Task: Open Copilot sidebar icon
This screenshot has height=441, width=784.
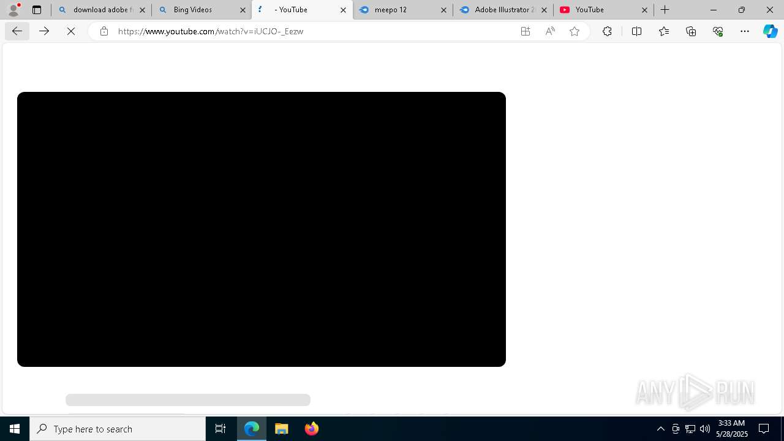Action: click(x=771, y=31)
